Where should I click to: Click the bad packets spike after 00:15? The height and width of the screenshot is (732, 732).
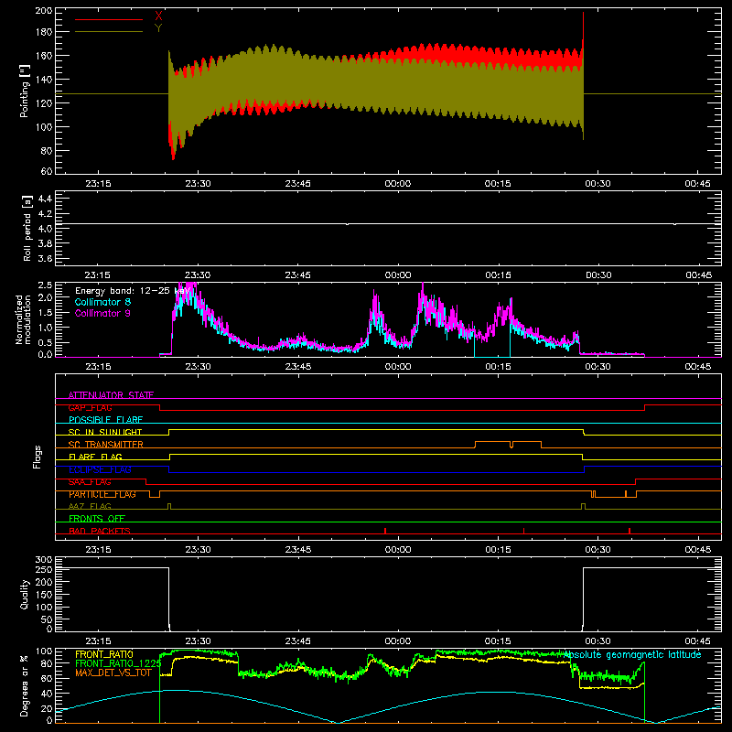pyautogui.click(x=523, y=531)
